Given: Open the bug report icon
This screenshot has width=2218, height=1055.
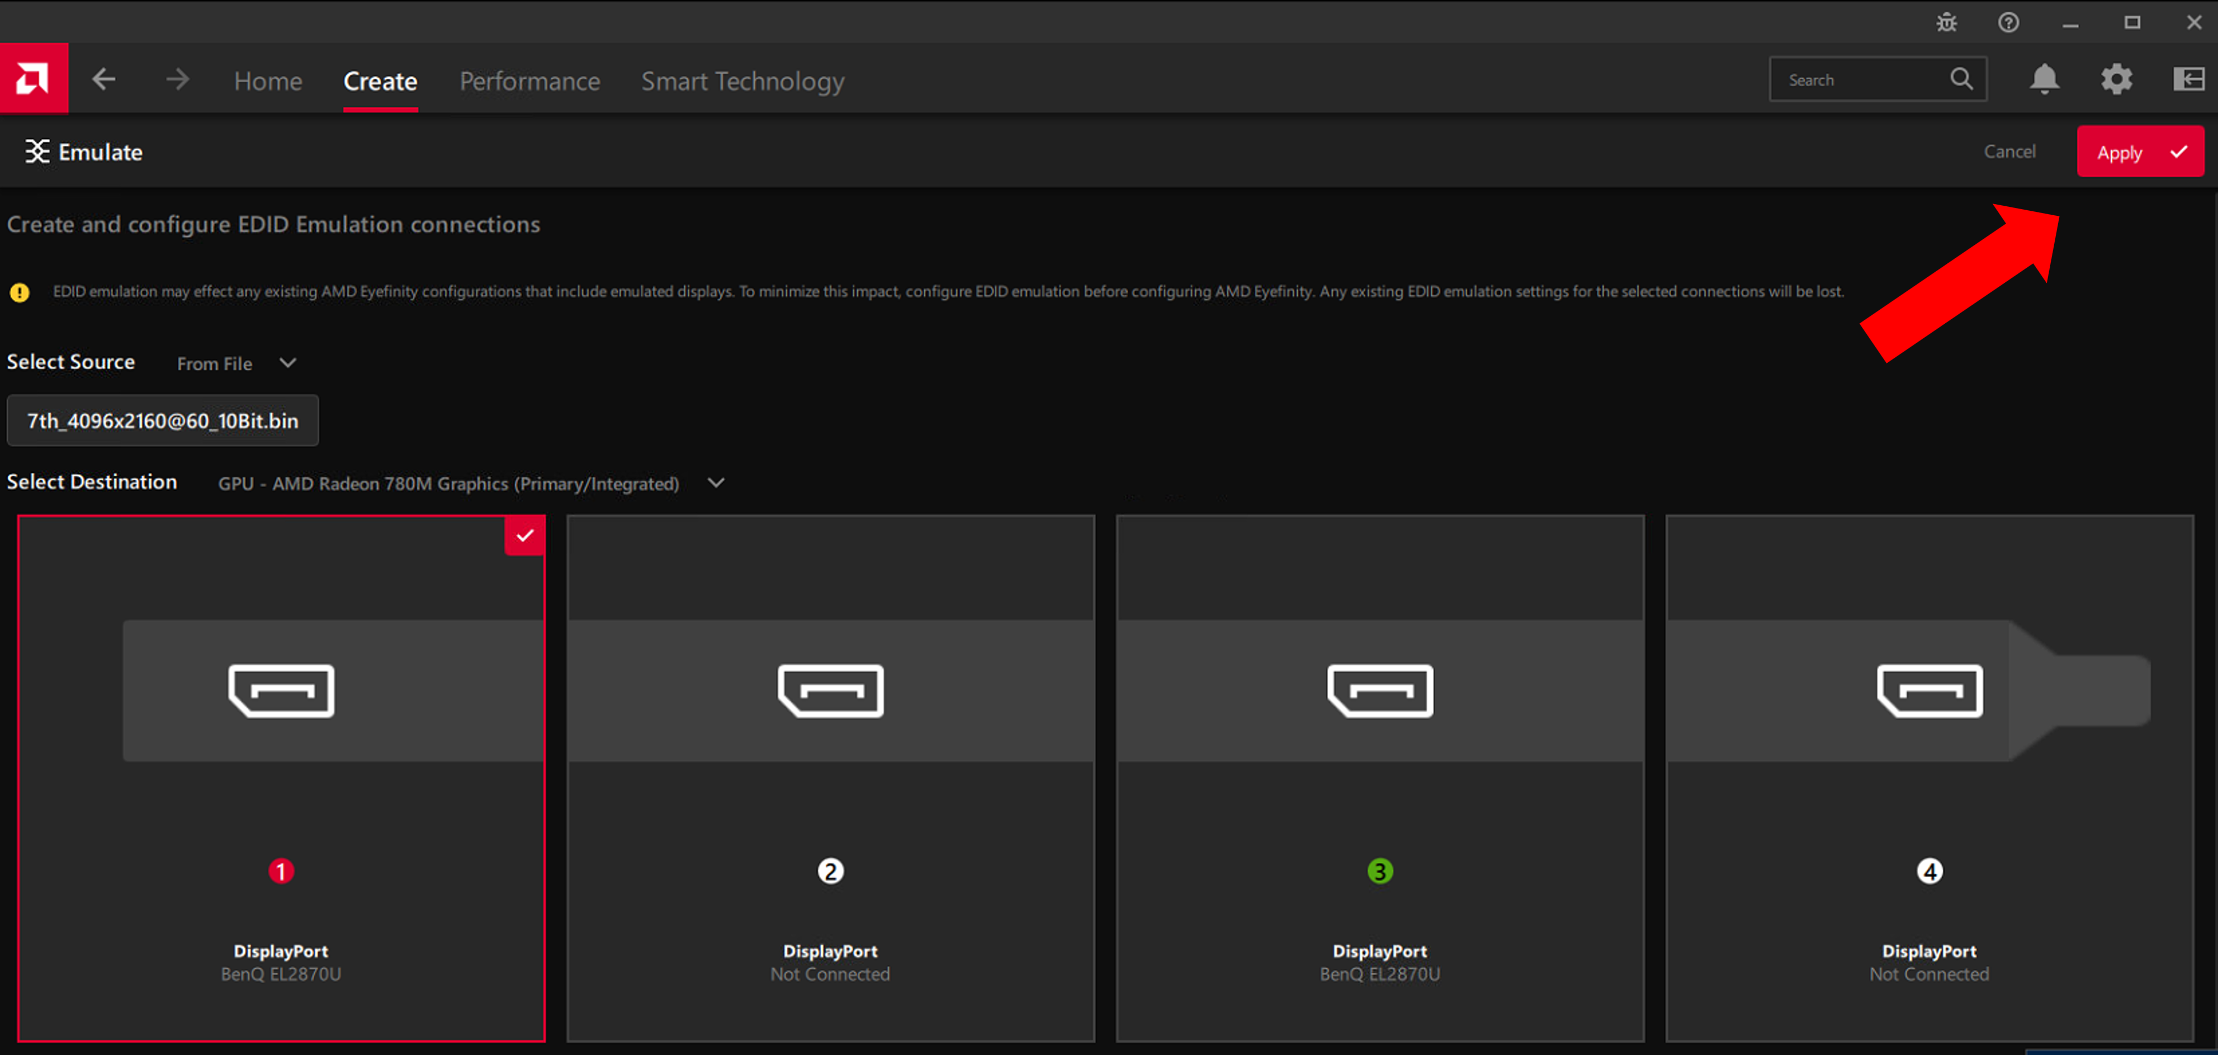Looking at the screenshot, I should [1947, 22].
